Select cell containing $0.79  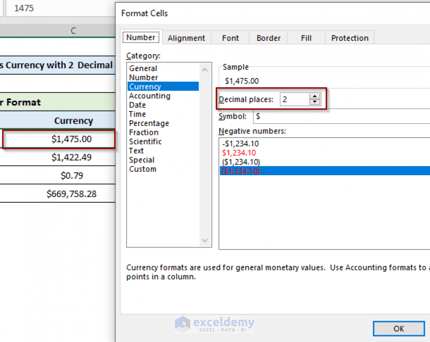pos(58,175)
